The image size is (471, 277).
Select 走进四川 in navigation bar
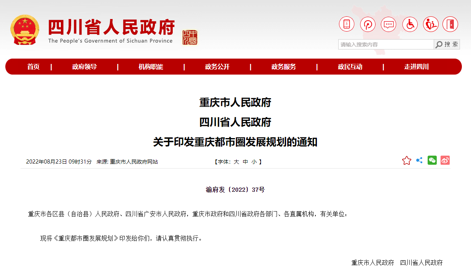coord(416,67)
